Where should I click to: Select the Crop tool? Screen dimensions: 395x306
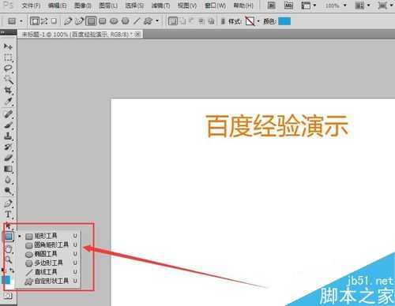click(8, 91)
